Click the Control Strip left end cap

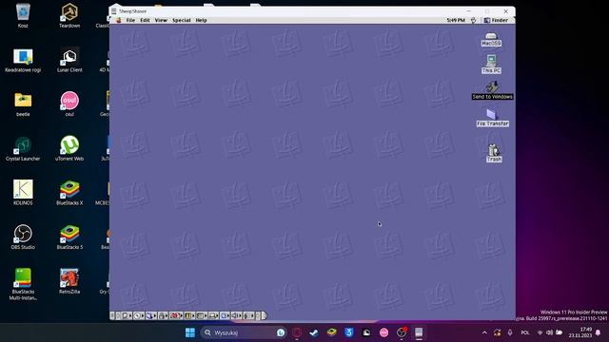(112, 315)
